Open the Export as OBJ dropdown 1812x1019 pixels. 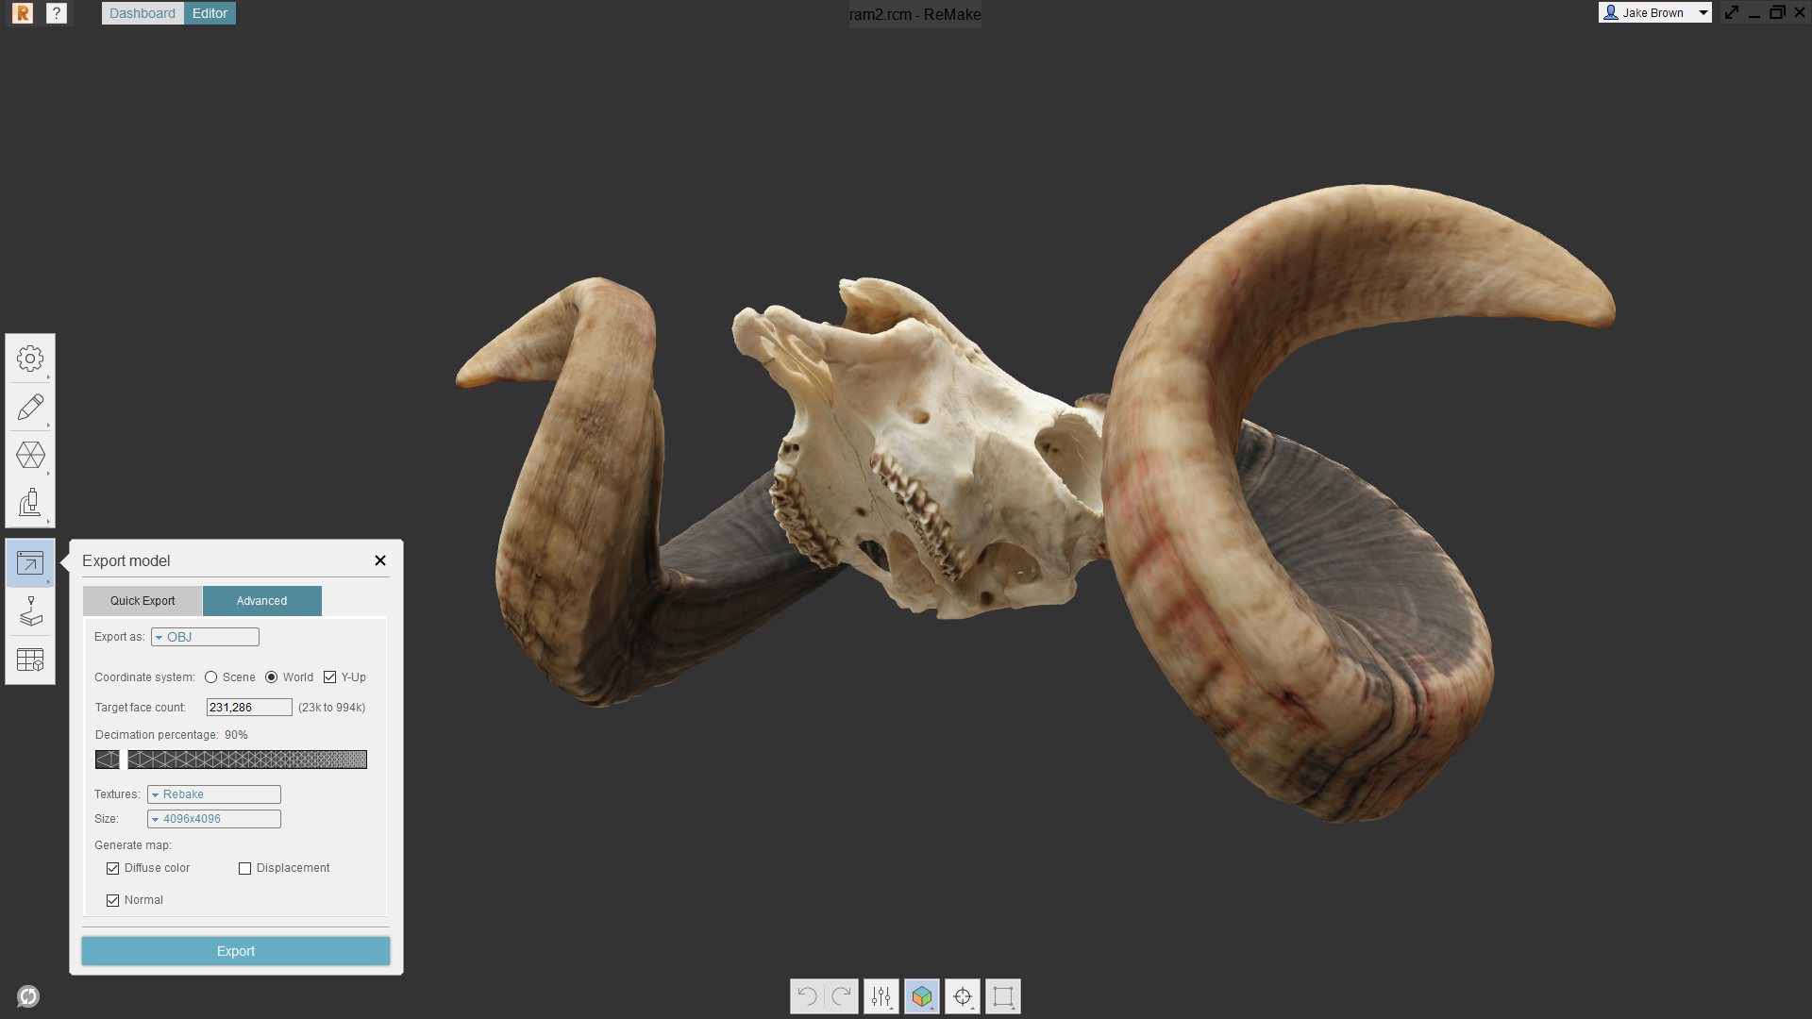point(204,636)
